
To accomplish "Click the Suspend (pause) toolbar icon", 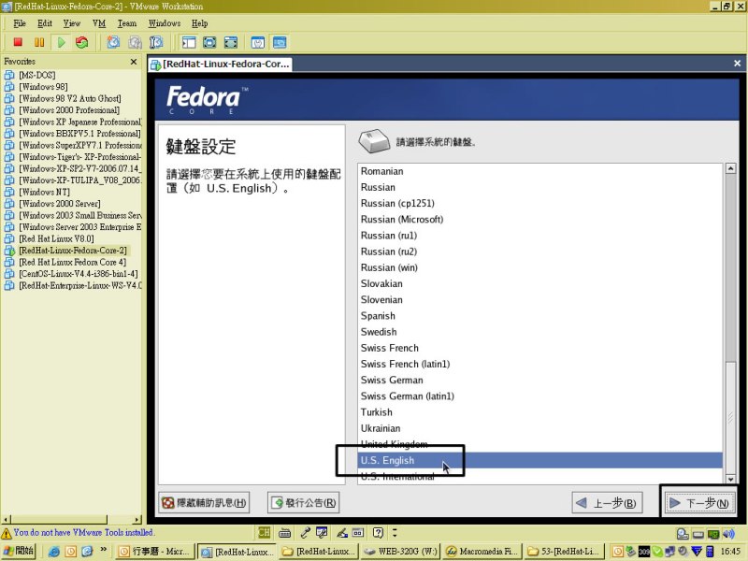I will pyautogui.click(x=39, y=42).
